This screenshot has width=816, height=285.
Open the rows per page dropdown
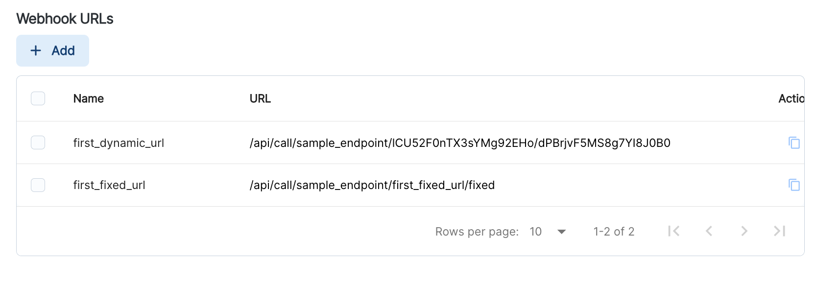[x=561, y=232]
